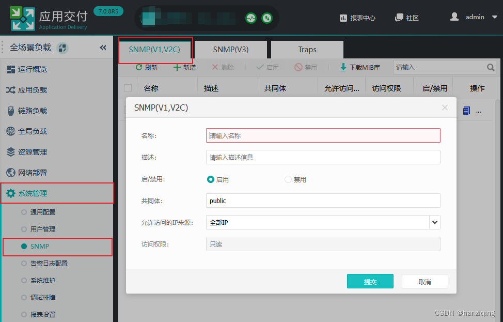Click the row more options ellipsis
503x322 pixels.
[x=479, y=112]
